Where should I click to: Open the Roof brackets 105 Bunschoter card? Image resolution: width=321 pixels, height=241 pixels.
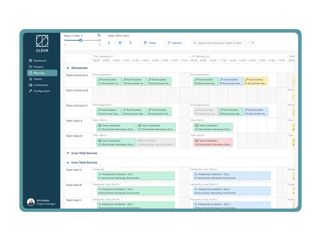159,81
